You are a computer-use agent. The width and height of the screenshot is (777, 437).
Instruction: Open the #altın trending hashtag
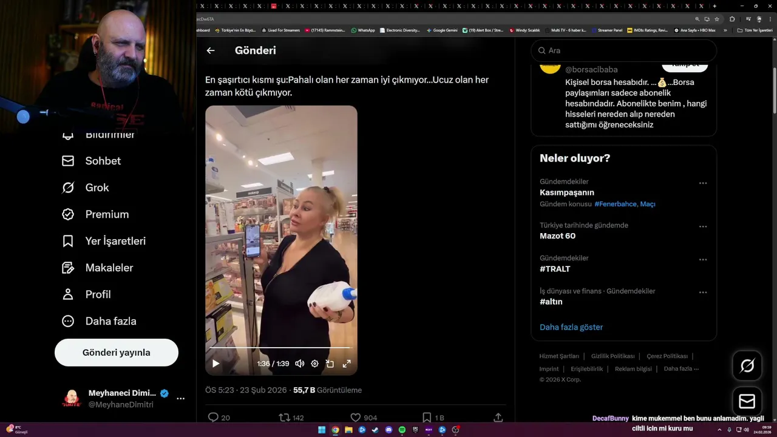pos(551,302)
